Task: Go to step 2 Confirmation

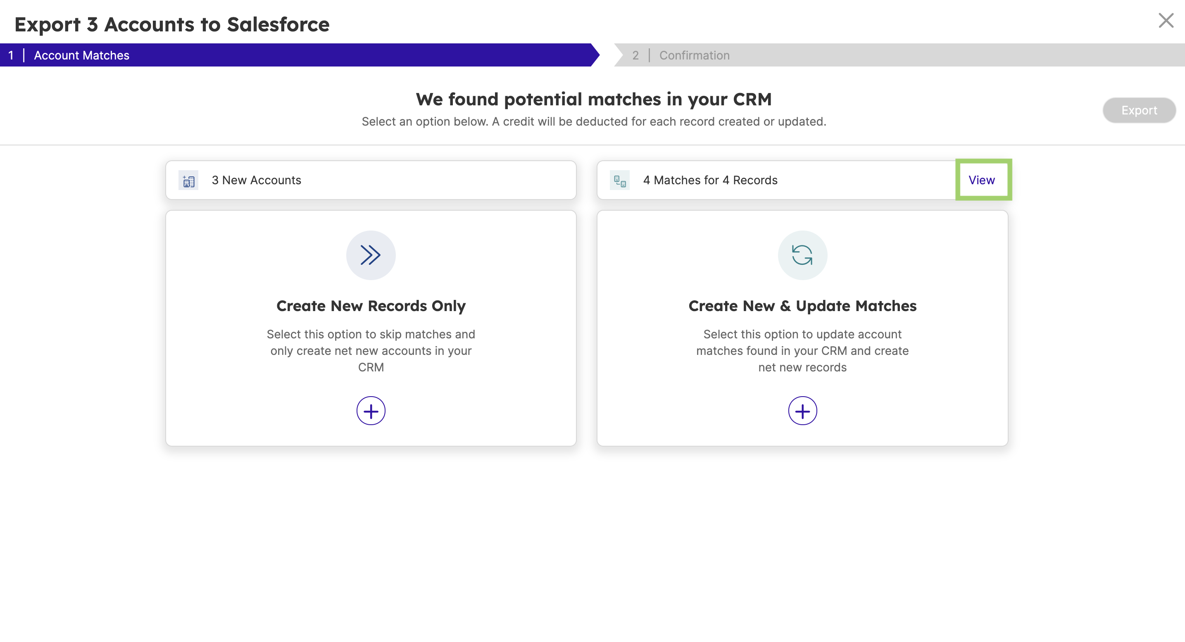Action: [x=694, y=56]
